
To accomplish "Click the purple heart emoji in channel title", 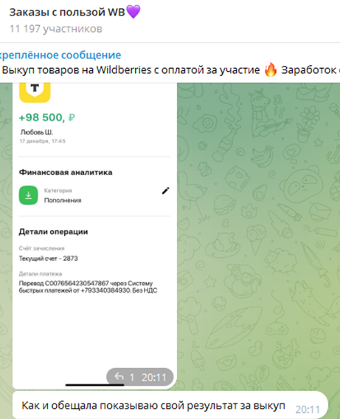I will [x=133, y=12].
